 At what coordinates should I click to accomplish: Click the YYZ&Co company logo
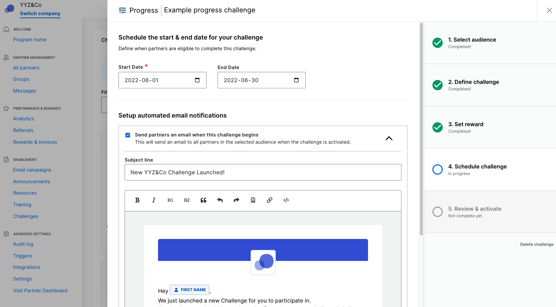point(9,9)
